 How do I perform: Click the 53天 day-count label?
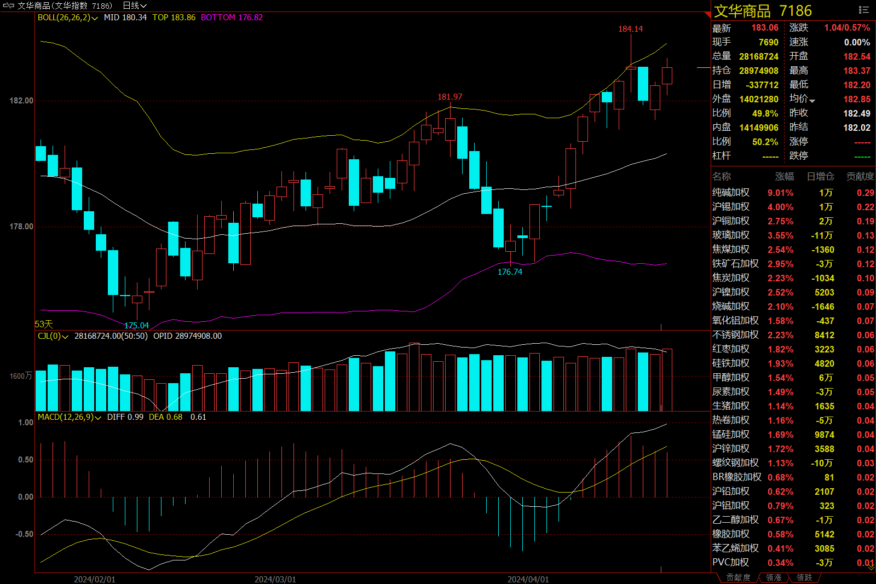pos(44,325)
